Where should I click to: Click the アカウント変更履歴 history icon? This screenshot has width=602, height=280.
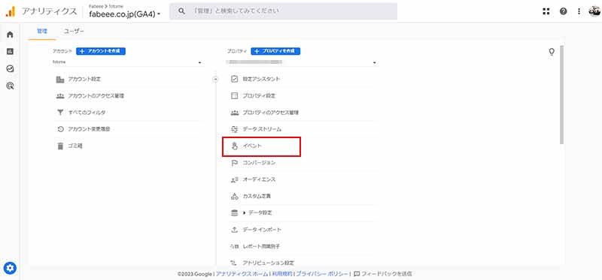pos(60,129)
